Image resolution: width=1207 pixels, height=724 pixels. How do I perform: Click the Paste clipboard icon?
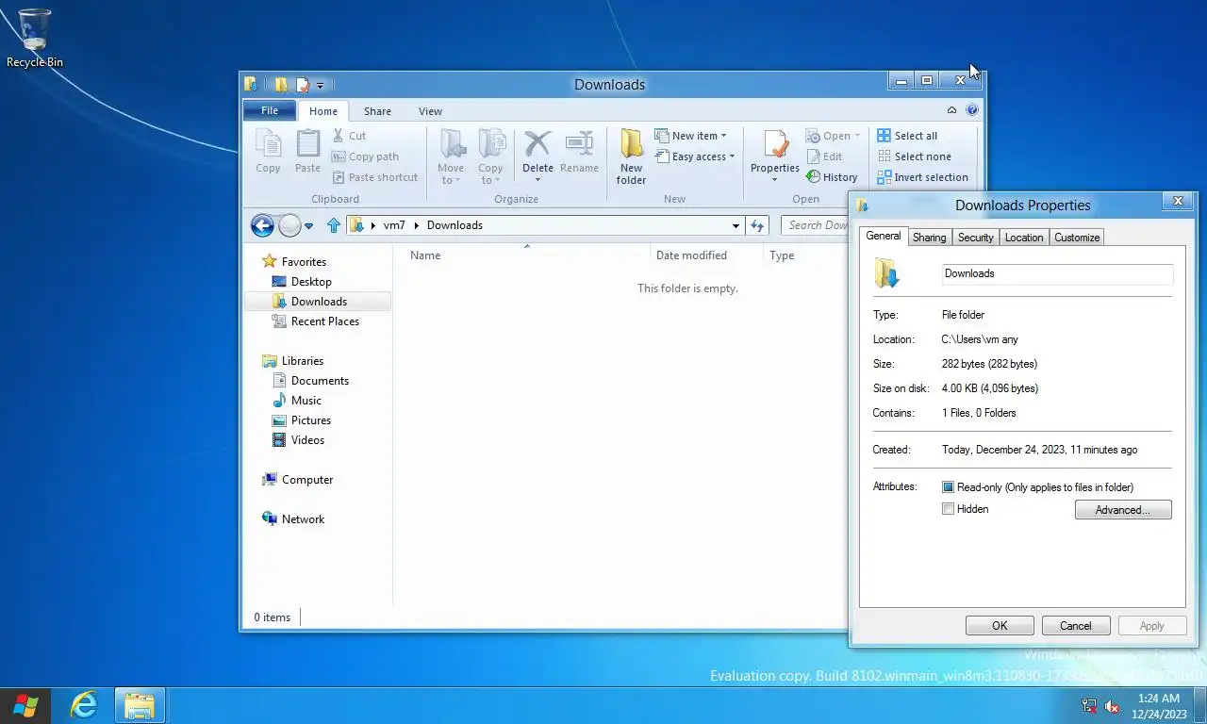[x=307, y=151]
